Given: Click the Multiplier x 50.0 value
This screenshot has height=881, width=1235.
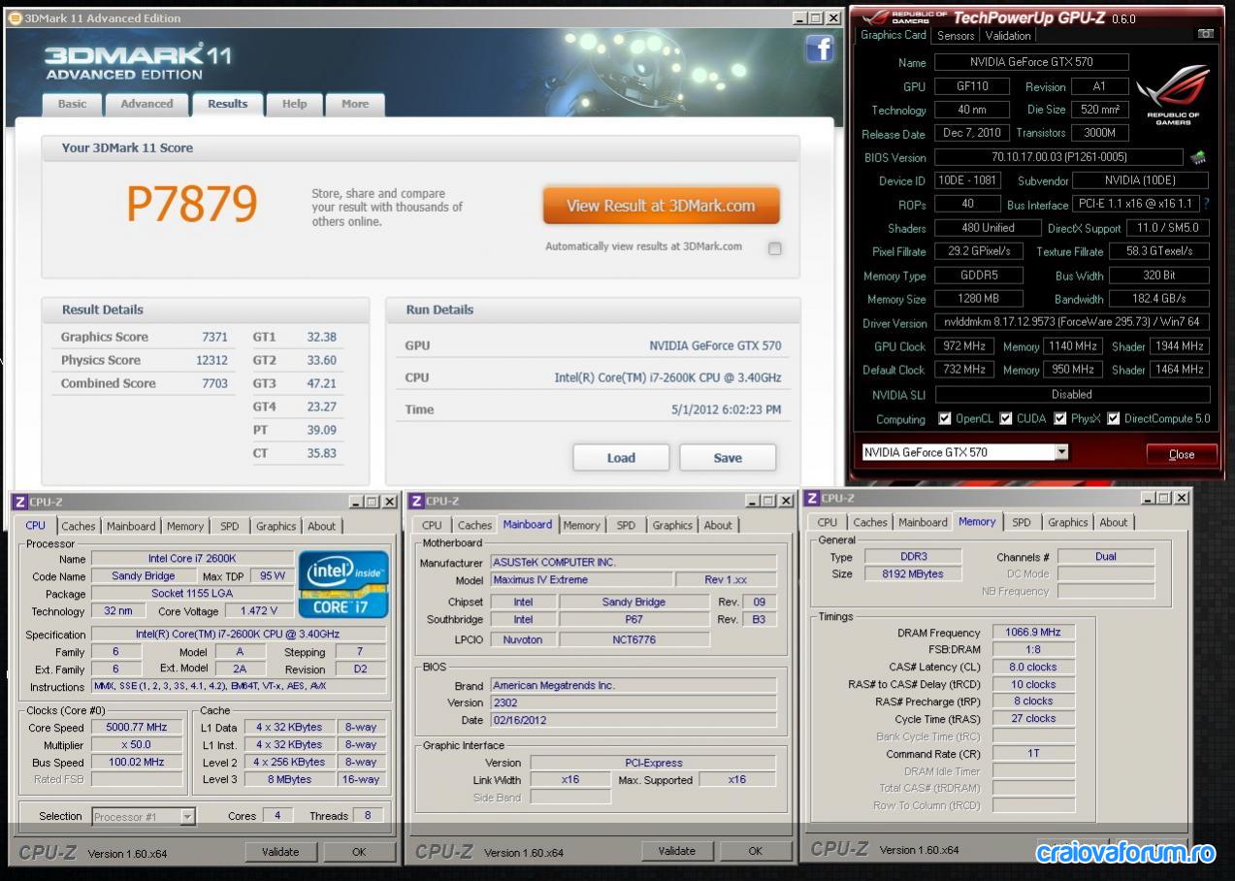Looking at the screenshot, I should click(137, 745).
